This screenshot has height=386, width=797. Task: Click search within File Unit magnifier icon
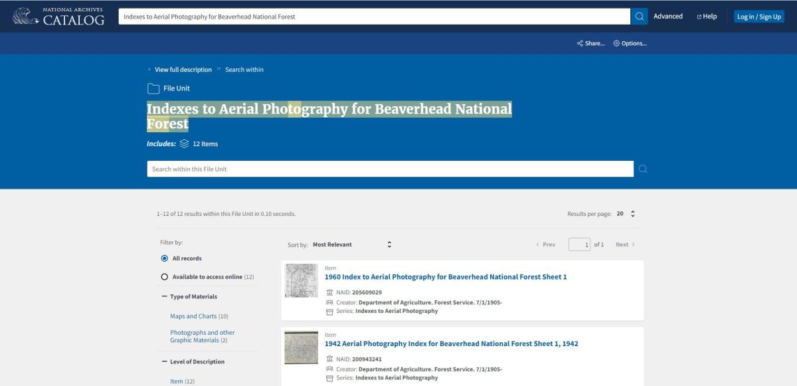(642, 169)
